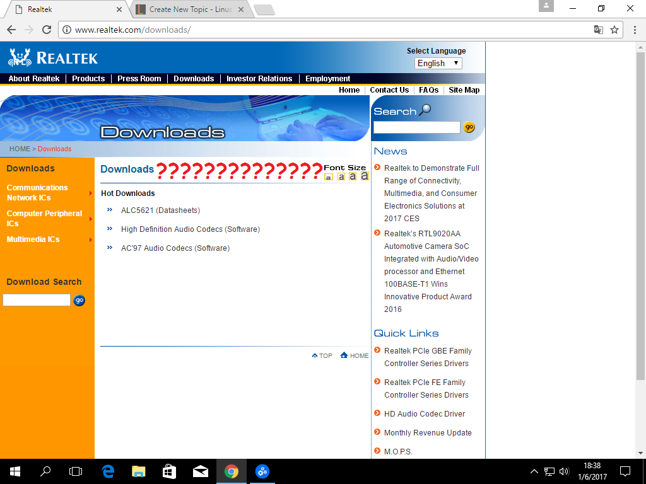Click the Chrome user profile button
The width and height of the screenshot is (646, 484).
[546, 6]
